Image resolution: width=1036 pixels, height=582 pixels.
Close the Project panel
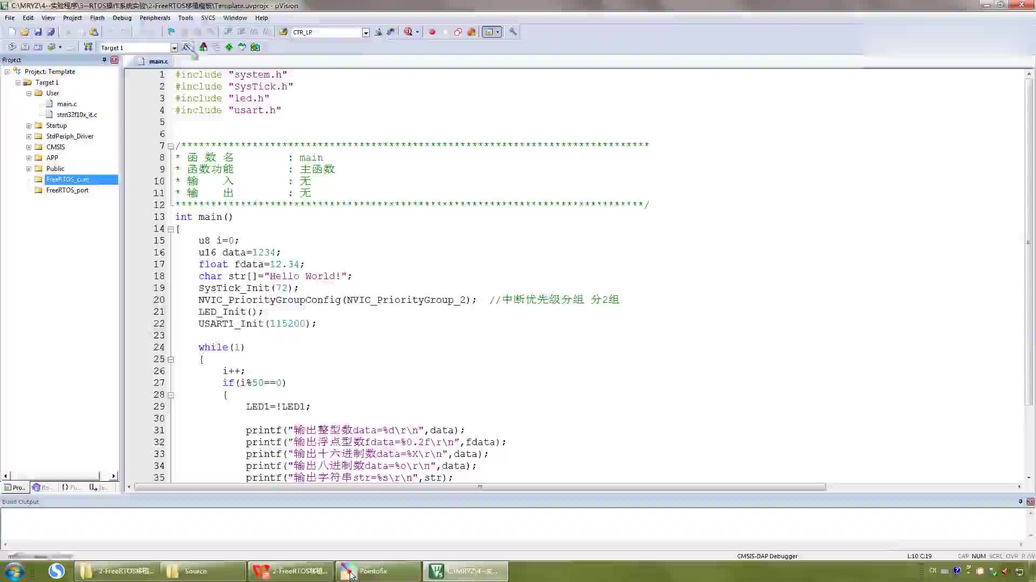coord(114,60)
